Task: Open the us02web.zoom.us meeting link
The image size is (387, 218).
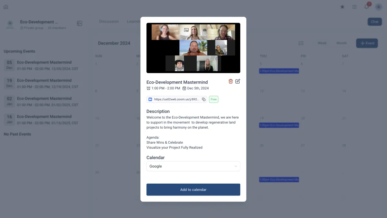Action: [177, 99]
